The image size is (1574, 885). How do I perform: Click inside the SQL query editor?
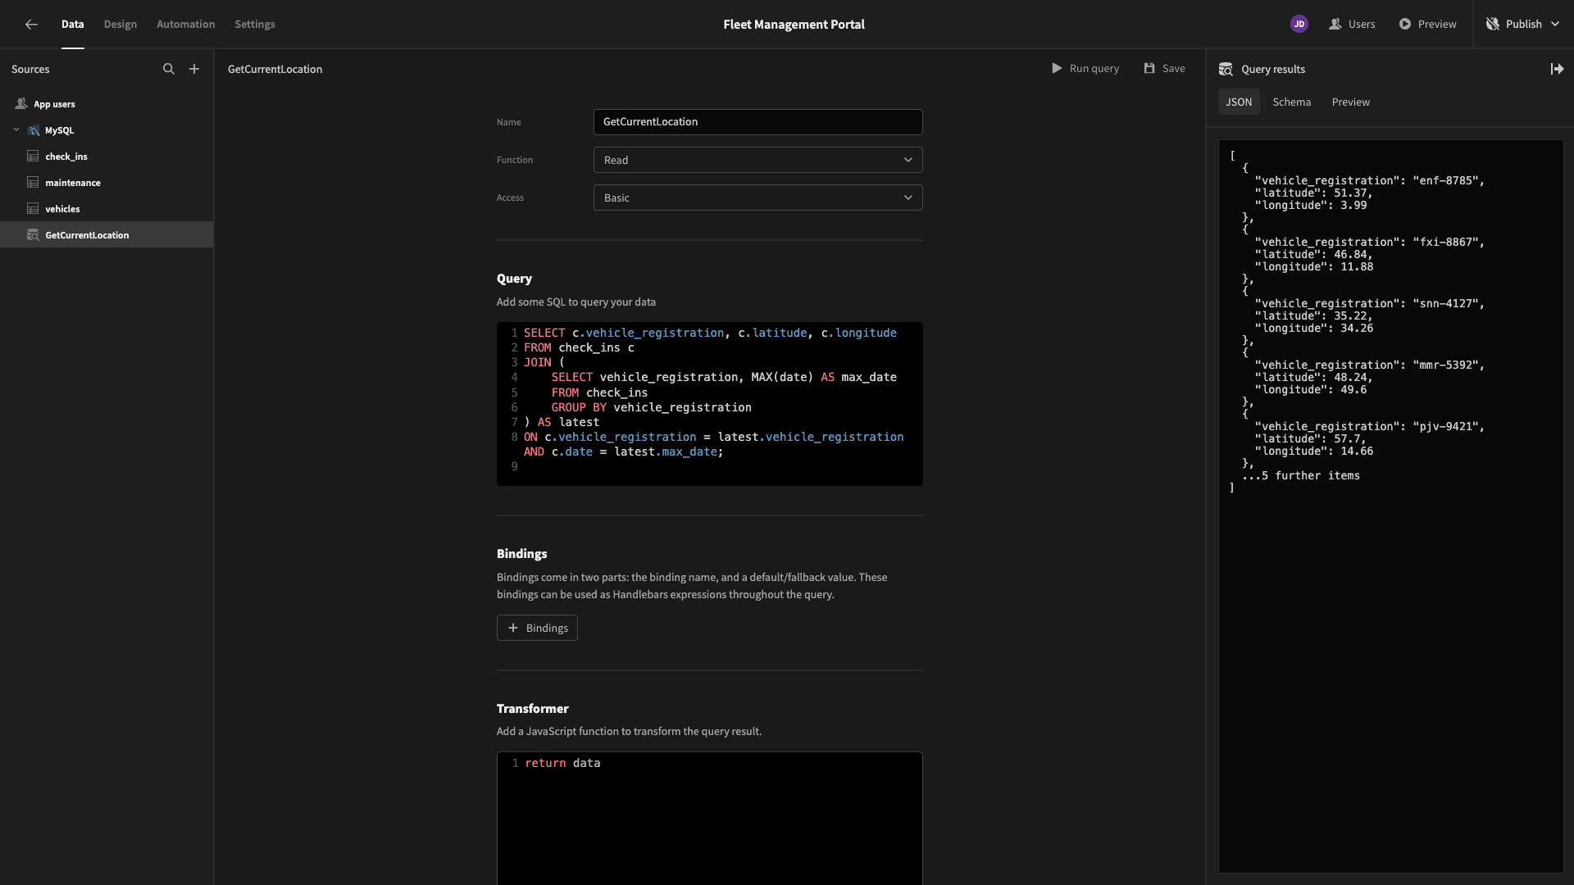point(709,403)
